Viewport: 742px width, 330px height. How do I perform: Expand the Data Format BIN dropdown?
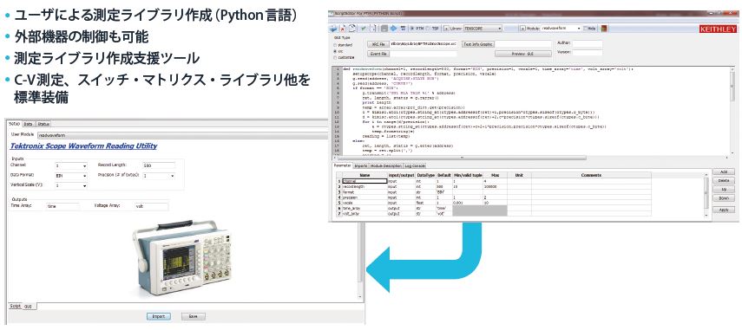coord(71,175)
